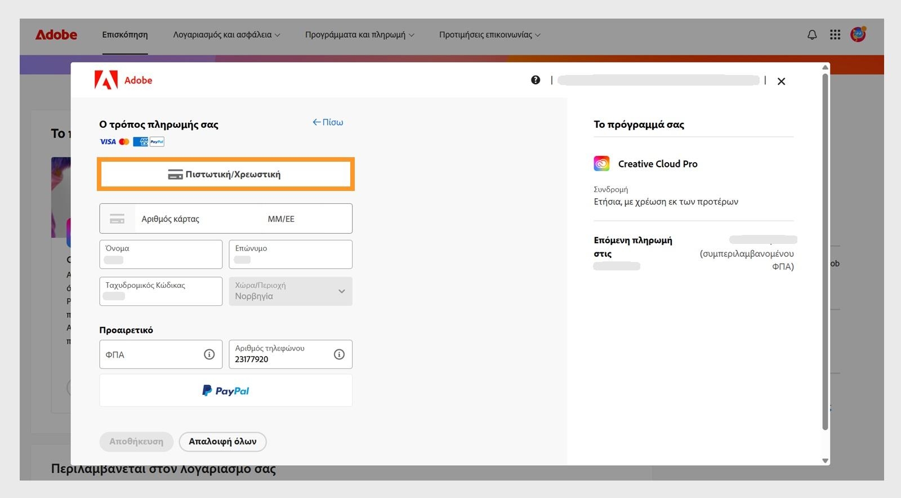Image resolution: width=901 pixels, height=498 pixels.
Task: Open the apps grid launcher
Action: click(x=835, y=35)
